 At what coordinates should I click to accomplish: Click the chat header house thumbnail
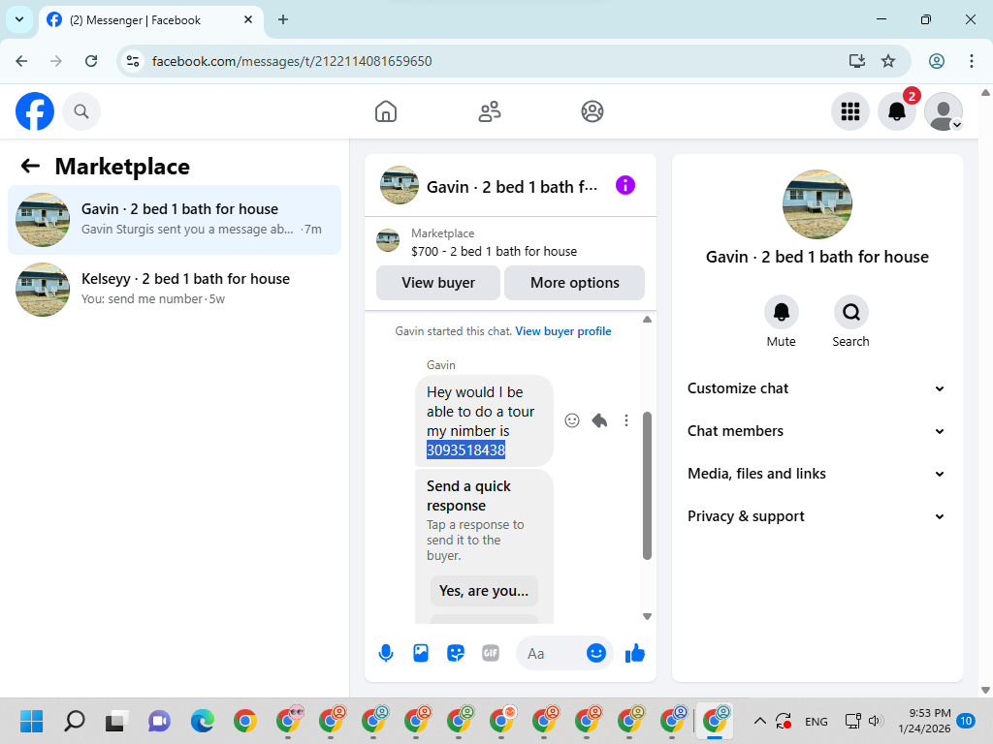(399, 185)
